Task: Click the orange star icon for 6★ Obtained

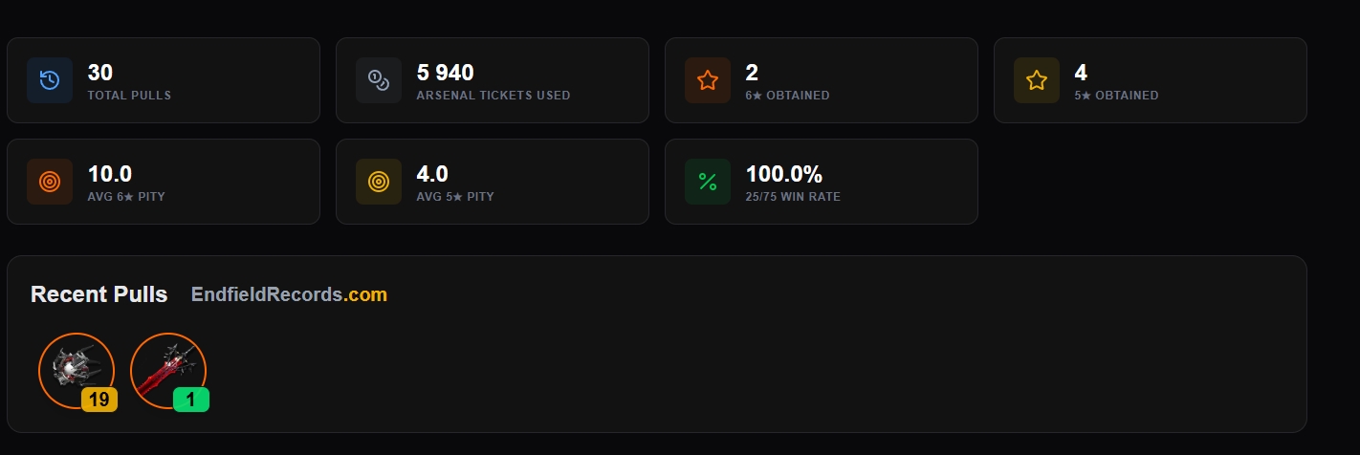Action: click(708, 80)
